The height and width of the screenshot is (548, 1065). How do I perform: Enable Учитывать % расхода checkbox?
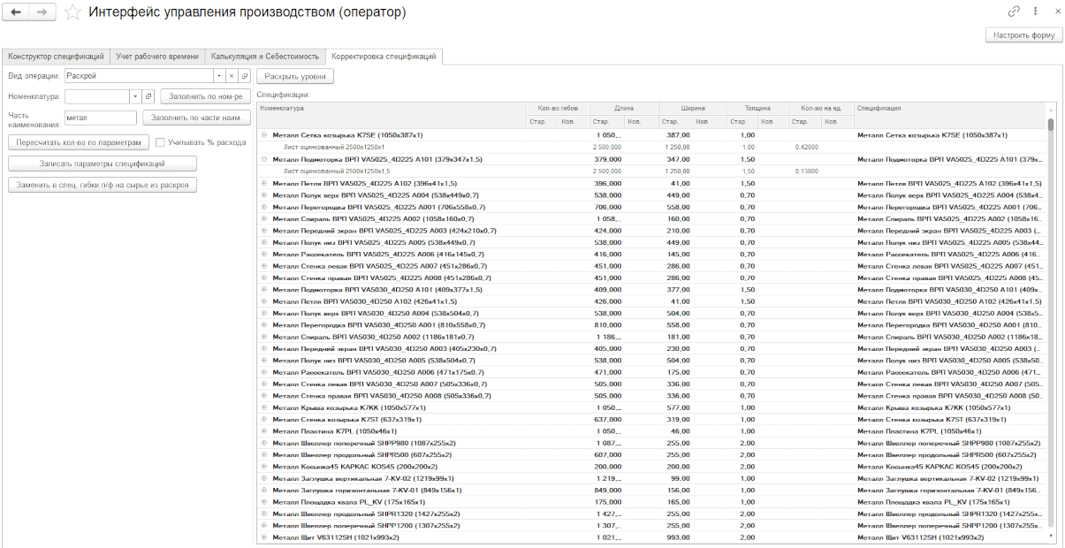[160, 141]
